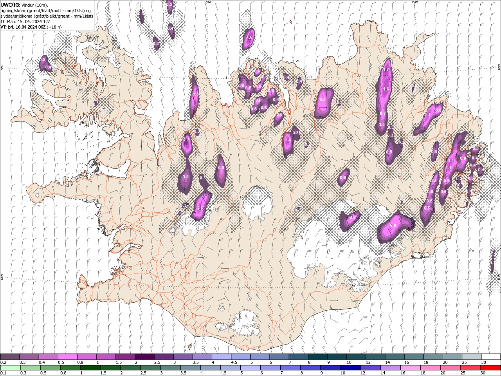Screen dimensions: 501x376
Task: Select the lavender swatch at 4 in snow legend
Action: (222, 356)
